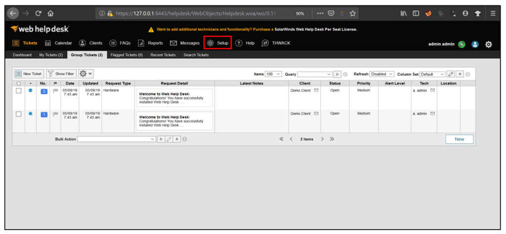
Task: Open the Search Tickets tab
Action: tap(196, 55)
